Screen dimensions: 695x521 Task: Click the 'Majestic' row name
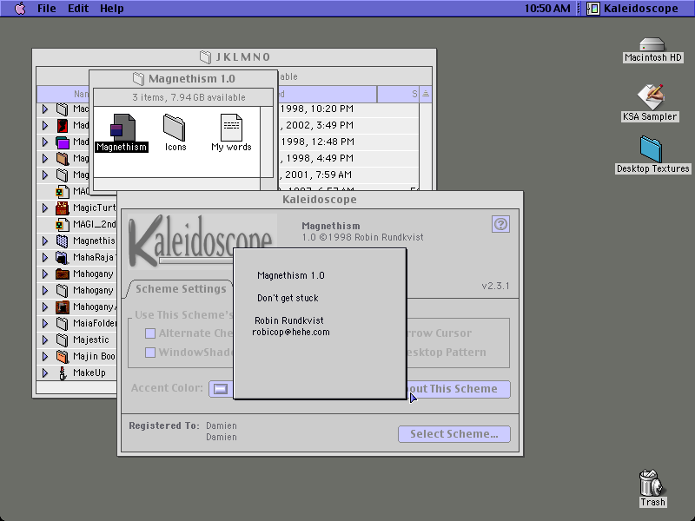click(x=91, y=340)
